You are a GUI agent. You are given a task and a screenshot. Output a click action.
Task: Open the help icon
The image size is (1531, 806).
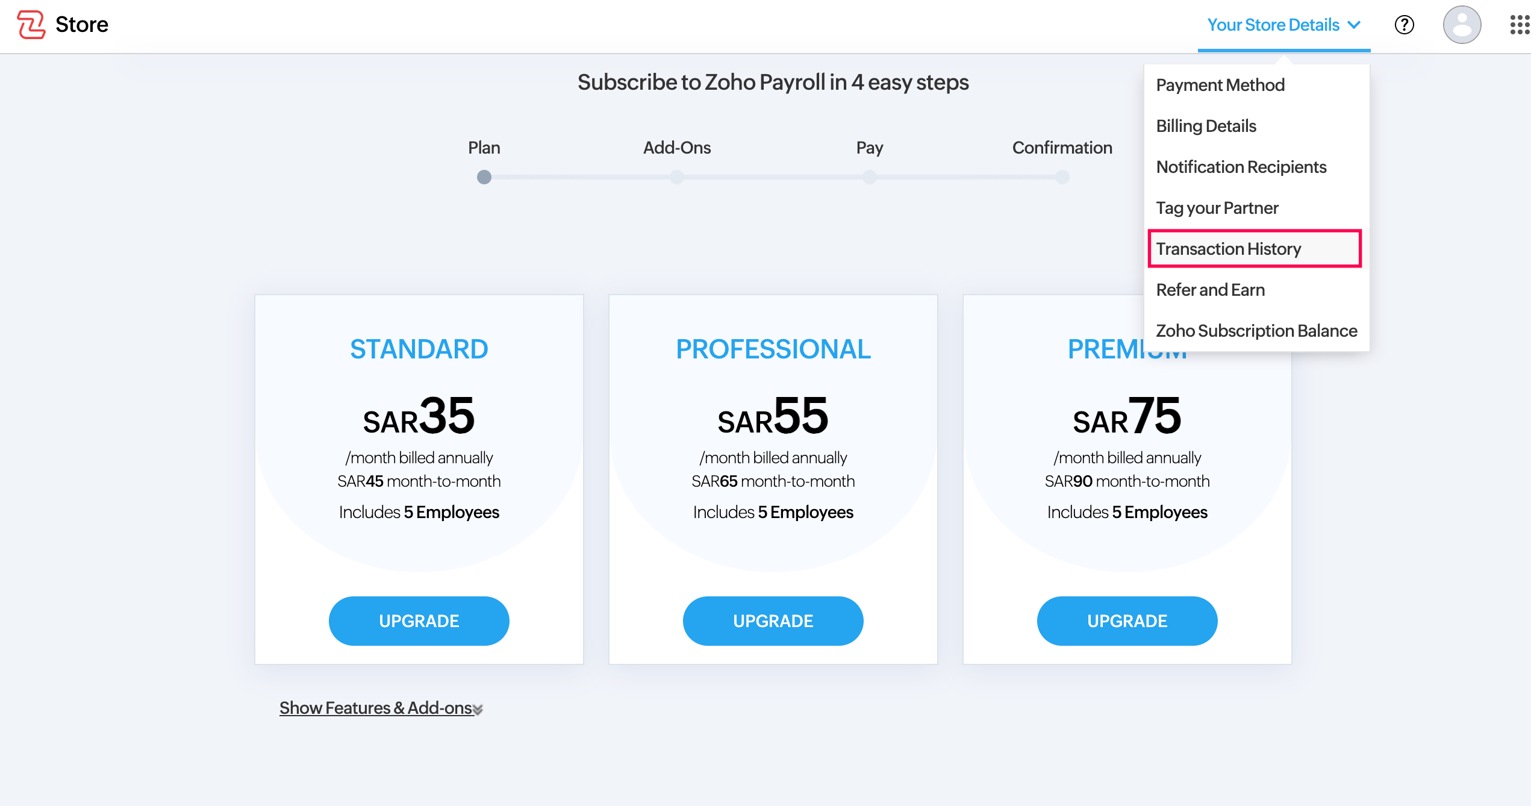pyautogui.click(x=1404, y=25)
